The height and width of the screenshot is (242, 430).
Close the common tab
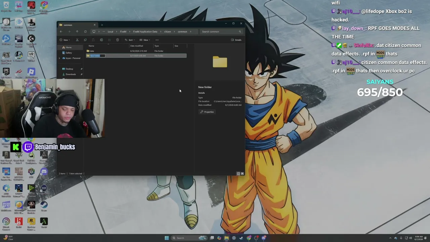click(94, 25)
